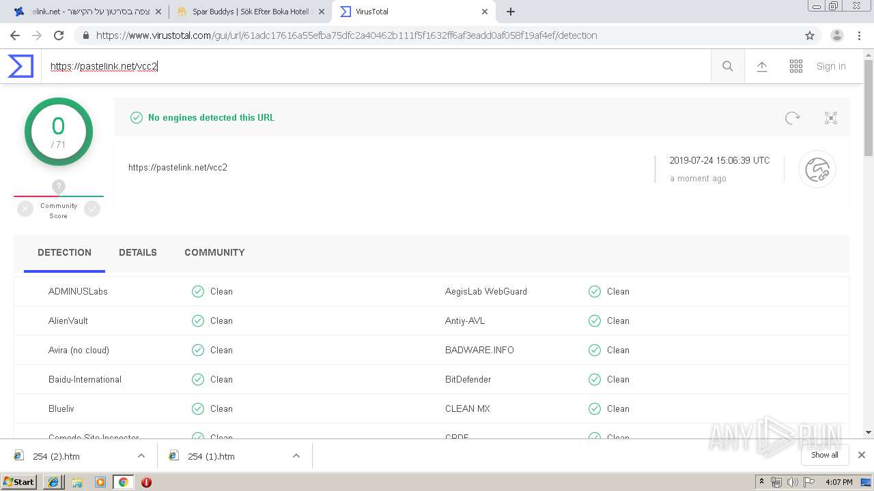The height and width of the screenshot is (491, 874).
Task: Click the AlienVault engine name
Action: [68, 321]
